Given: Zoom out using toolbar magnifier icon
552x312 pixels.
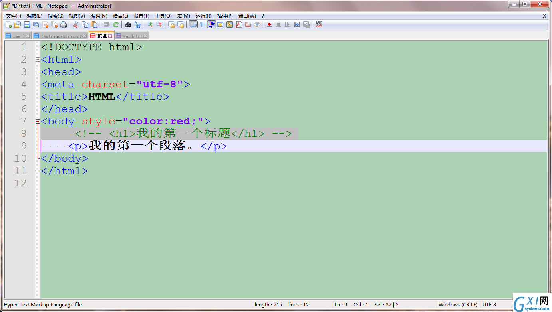Looking at the screenshot, I should 159,24.
